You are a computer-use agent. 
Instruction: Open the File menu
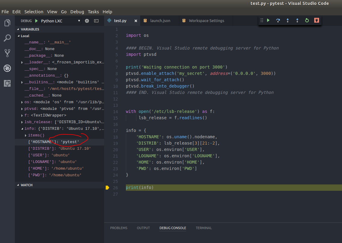click(x=5, y=12)
